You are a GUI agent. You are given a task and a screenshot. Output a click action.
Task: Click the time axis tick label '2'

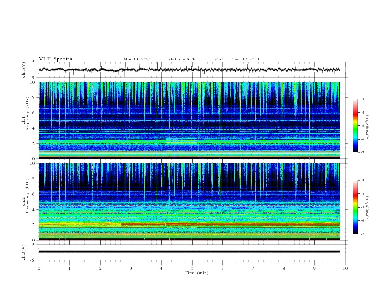pos(100,268)
